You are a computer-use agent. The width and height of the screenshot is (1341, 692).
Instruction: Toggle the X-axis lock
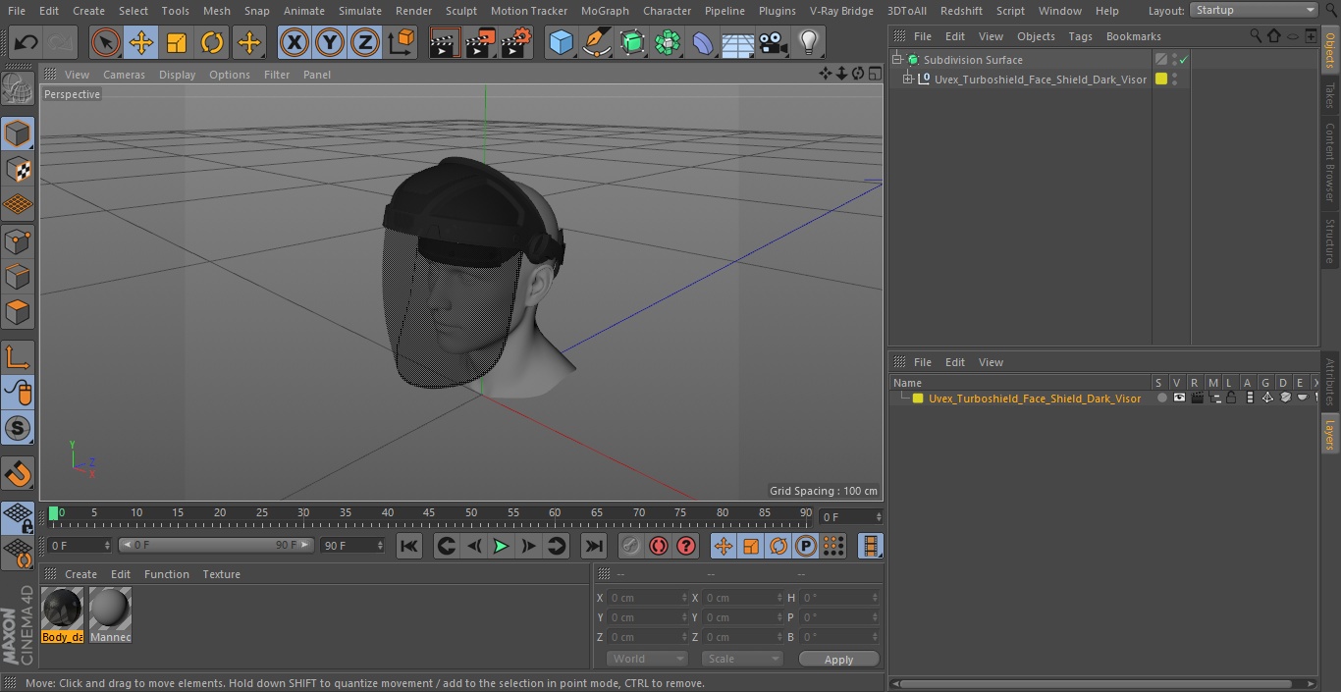pyautogui.click(x=294, y=43)
